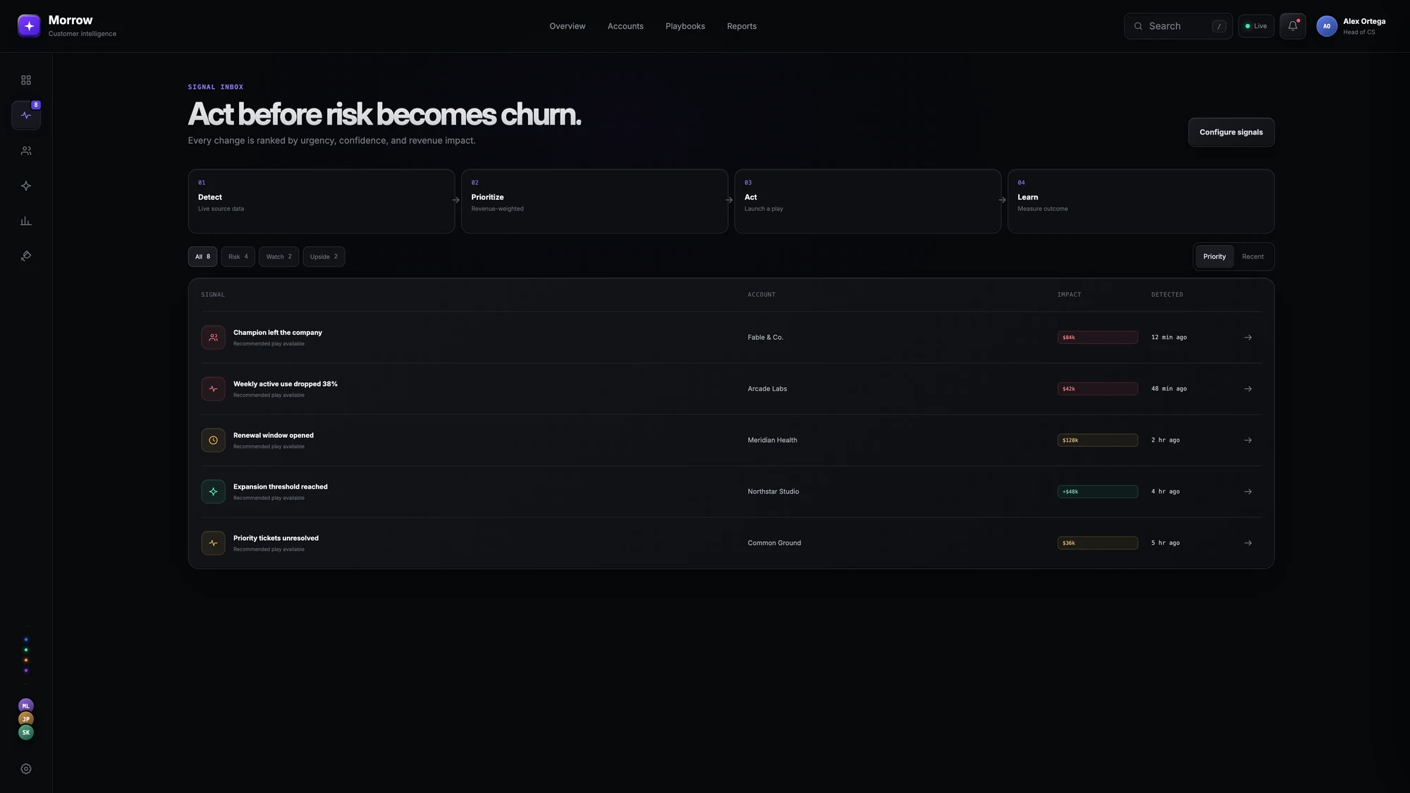Click the AO user avatar
The image size is (1410, 793).
click(x=1327, y=26)
